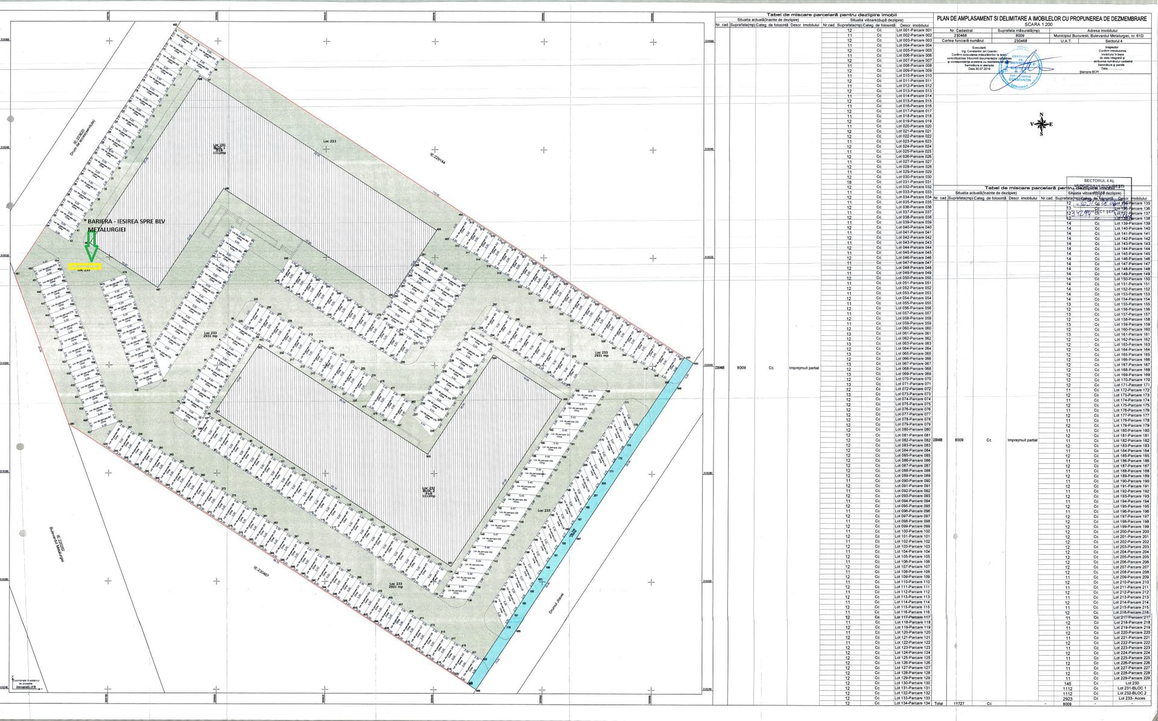
Task: Click the Suprafata masurata(mp) header cell
Action: (1019, 30)
